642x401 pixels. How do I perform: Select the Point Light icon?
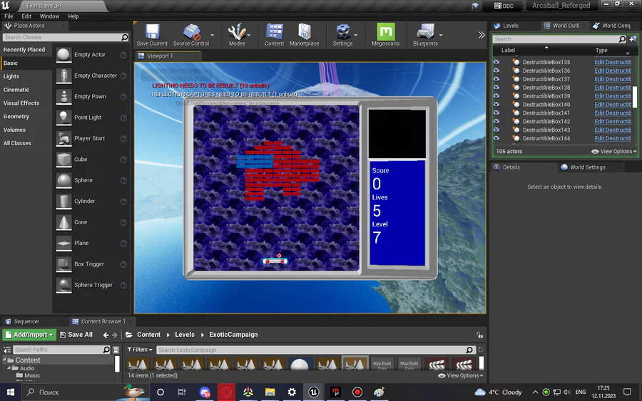coord(63,118)
